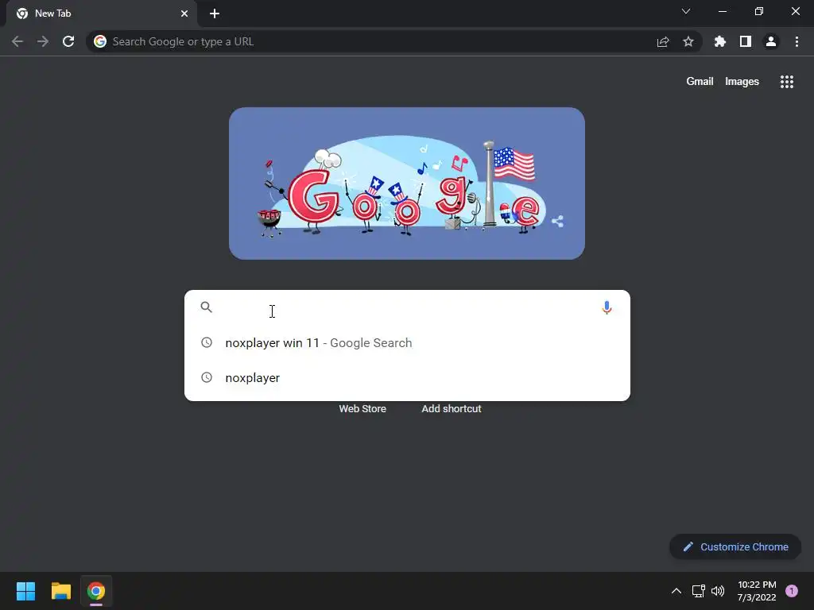814x610 pixels.
Task: Open the Web Store shortcut
Action: [362, 409]
